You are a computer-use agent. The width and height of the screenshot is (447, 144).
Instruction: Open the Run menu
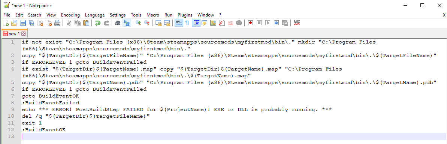click(x=168, y=15)
